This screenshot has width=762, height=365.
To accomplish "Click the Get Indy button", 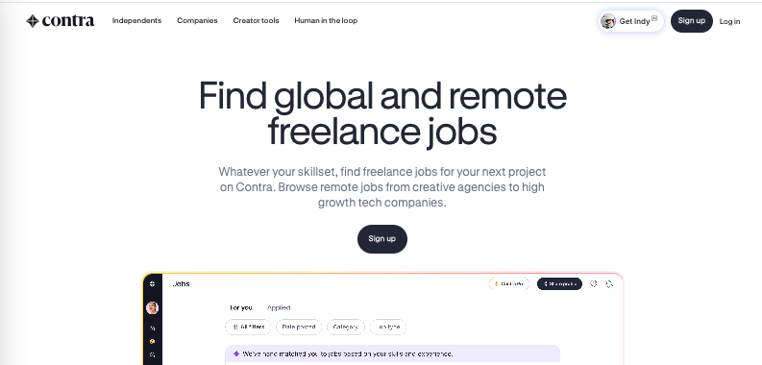I will point(631,21).
